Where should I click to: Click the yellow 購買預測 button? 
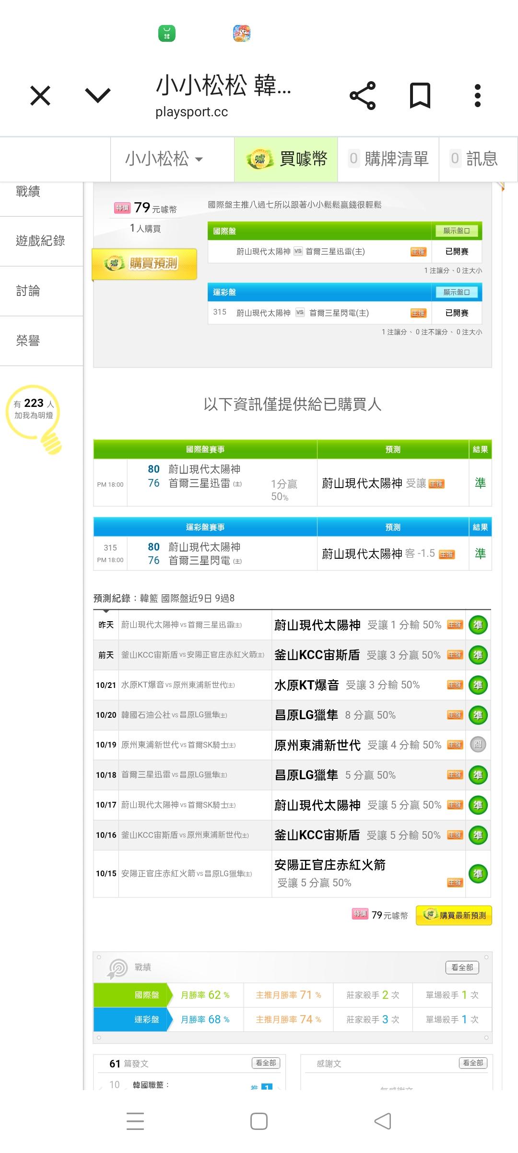click(144, 263)
